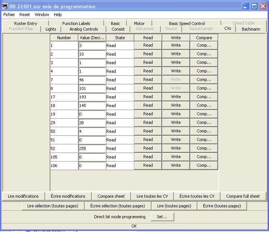Click Read button for CV 105

(148, 157)
